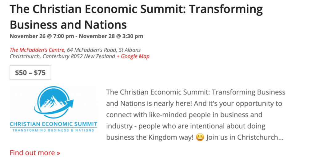Follow the Find out more » link
Image resolution: width=315 pixels, height=166 pixels.
pos(35,152)
